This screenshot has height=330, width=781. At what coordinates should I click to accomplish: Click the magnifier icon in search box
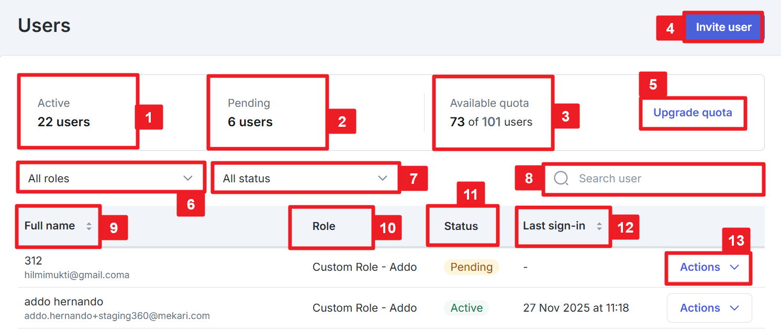tap(561, 179)
